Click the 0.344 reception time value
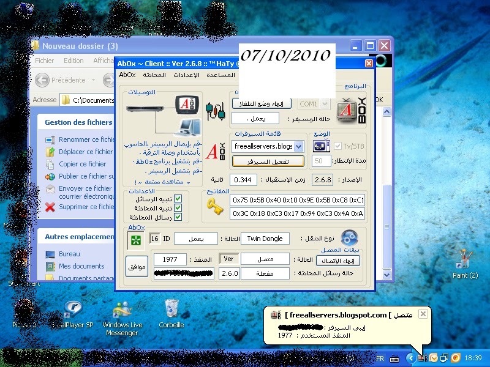The height and width of the screenshot is (367, 490). click(x=243, y=180)
